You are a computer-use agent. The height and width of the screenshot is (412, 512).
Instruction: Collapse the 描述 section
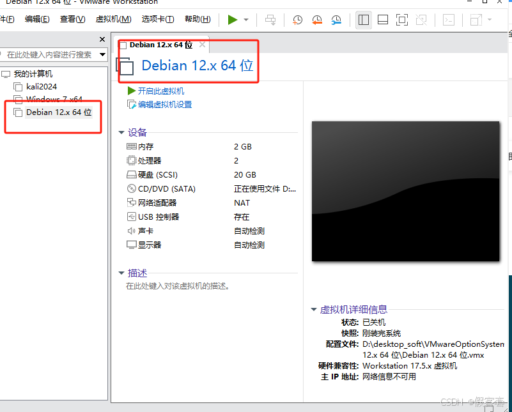pos(121,273)
